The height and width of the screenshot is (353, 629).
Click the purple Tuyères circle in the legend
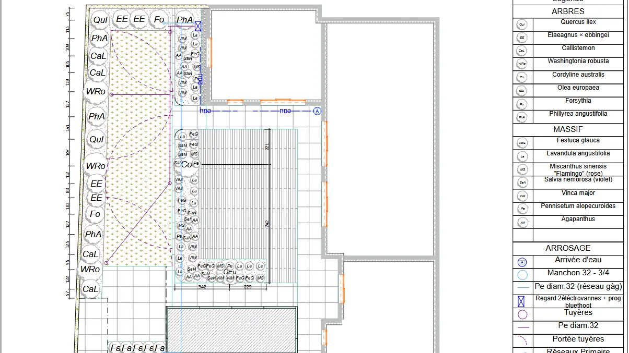(522, 314)
